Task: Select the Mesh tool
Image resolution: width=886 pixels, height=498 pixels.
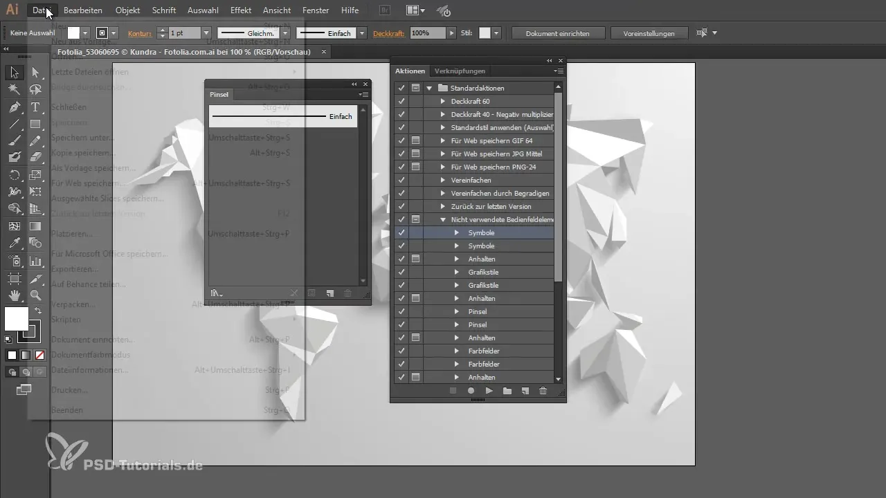Action: (x=15, y=226)
